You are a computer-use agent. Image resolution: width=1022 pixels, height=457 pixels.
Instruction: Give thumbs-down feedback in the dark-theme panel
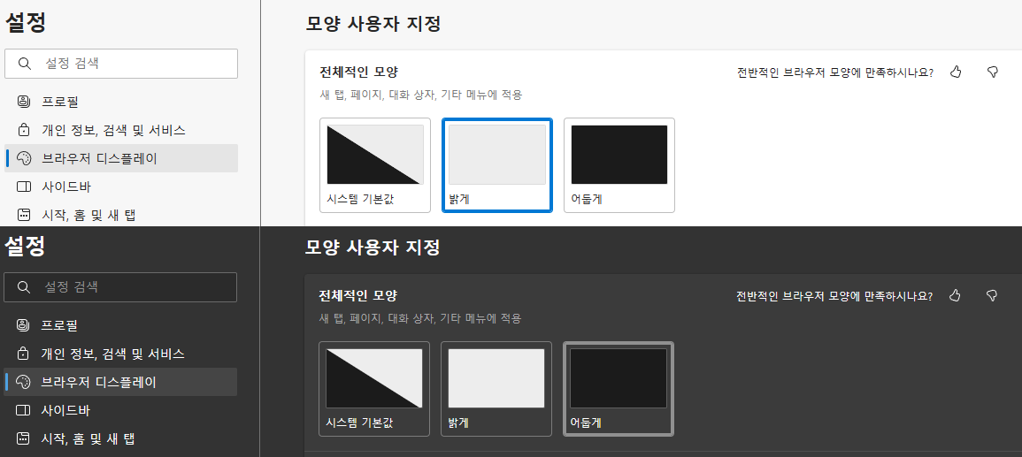click(x=991, y=295)
